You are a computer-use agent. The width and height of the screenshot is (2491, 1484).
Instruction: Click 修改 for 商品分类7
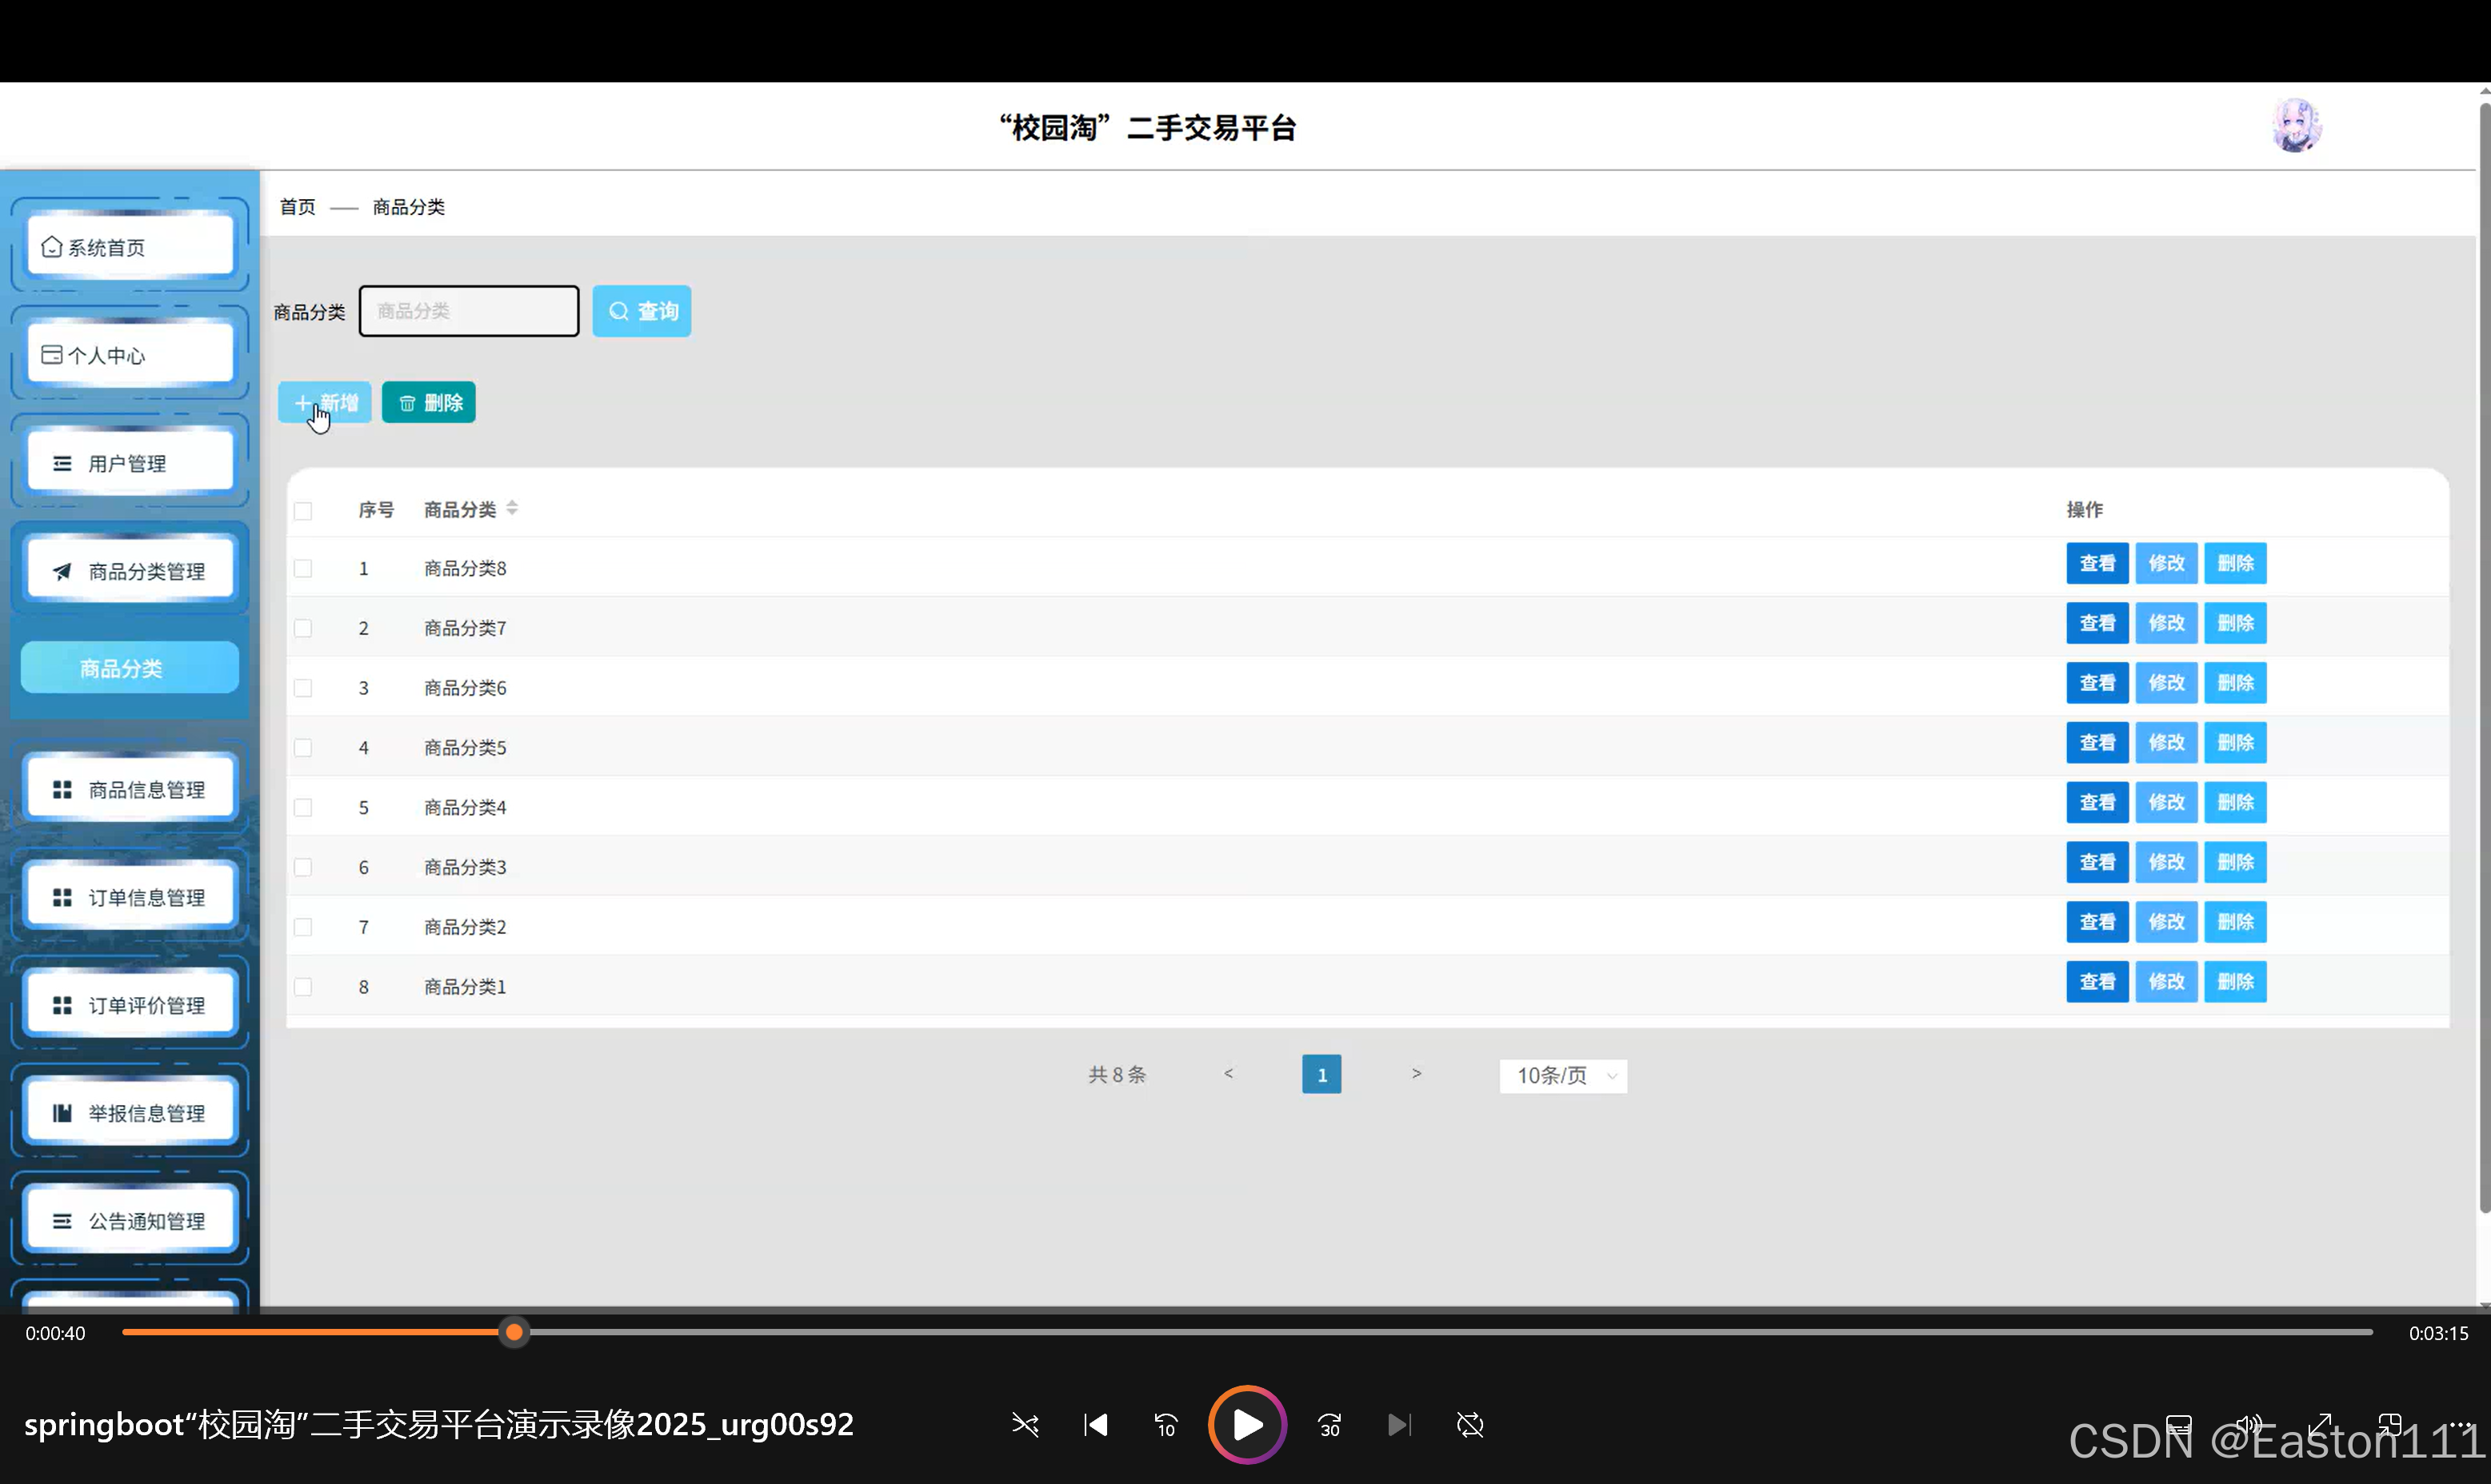click(x=2166, y=622)
